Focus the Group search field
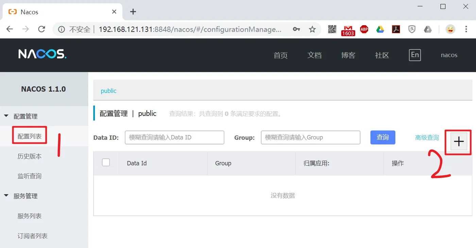This screenshot has height=248, width=476. (x=310, y=137)
